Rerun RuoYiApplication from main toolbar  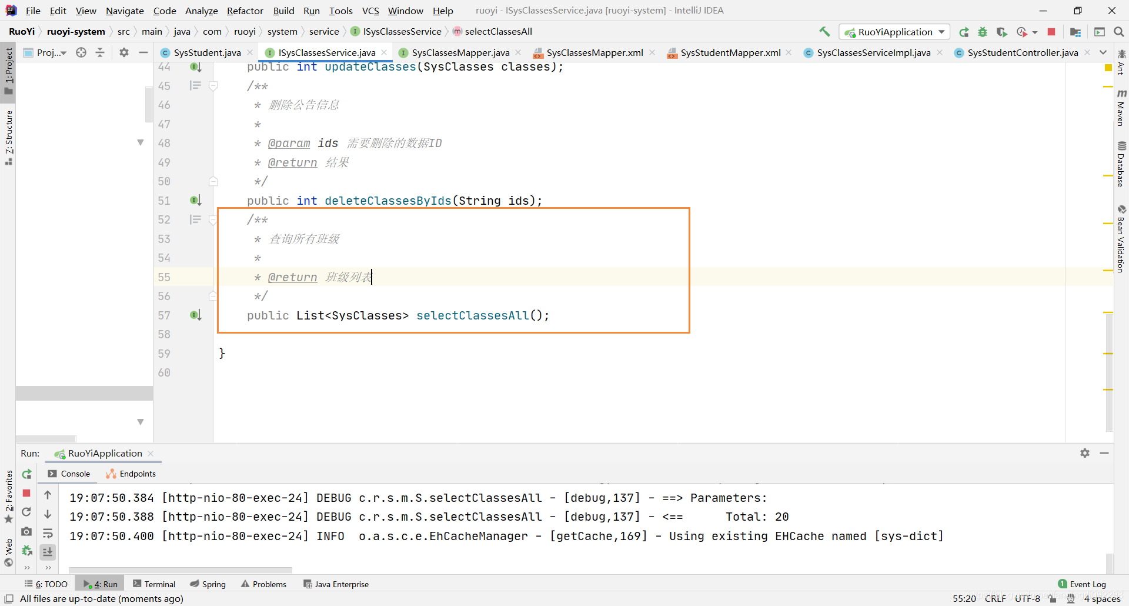(964, 32)
